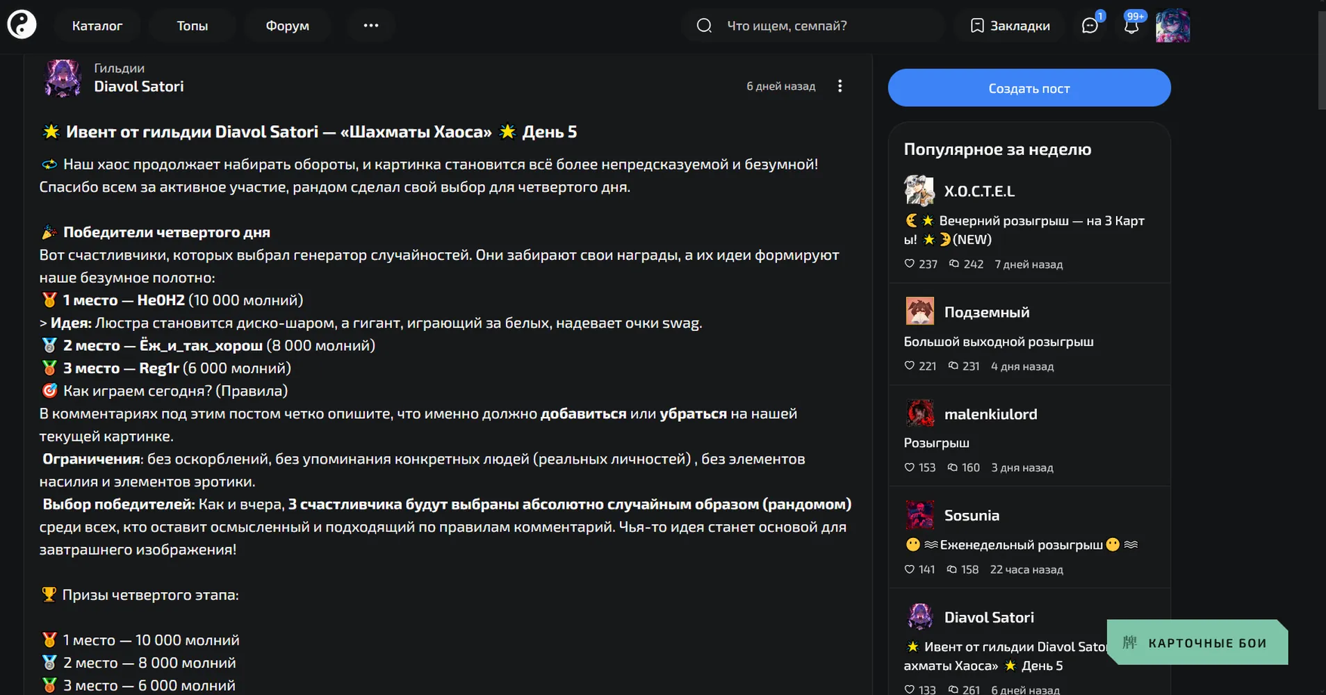Screen dimensions: 1326x695
Task: Open Diavol Satori in popular list
Action: point(989,617)
